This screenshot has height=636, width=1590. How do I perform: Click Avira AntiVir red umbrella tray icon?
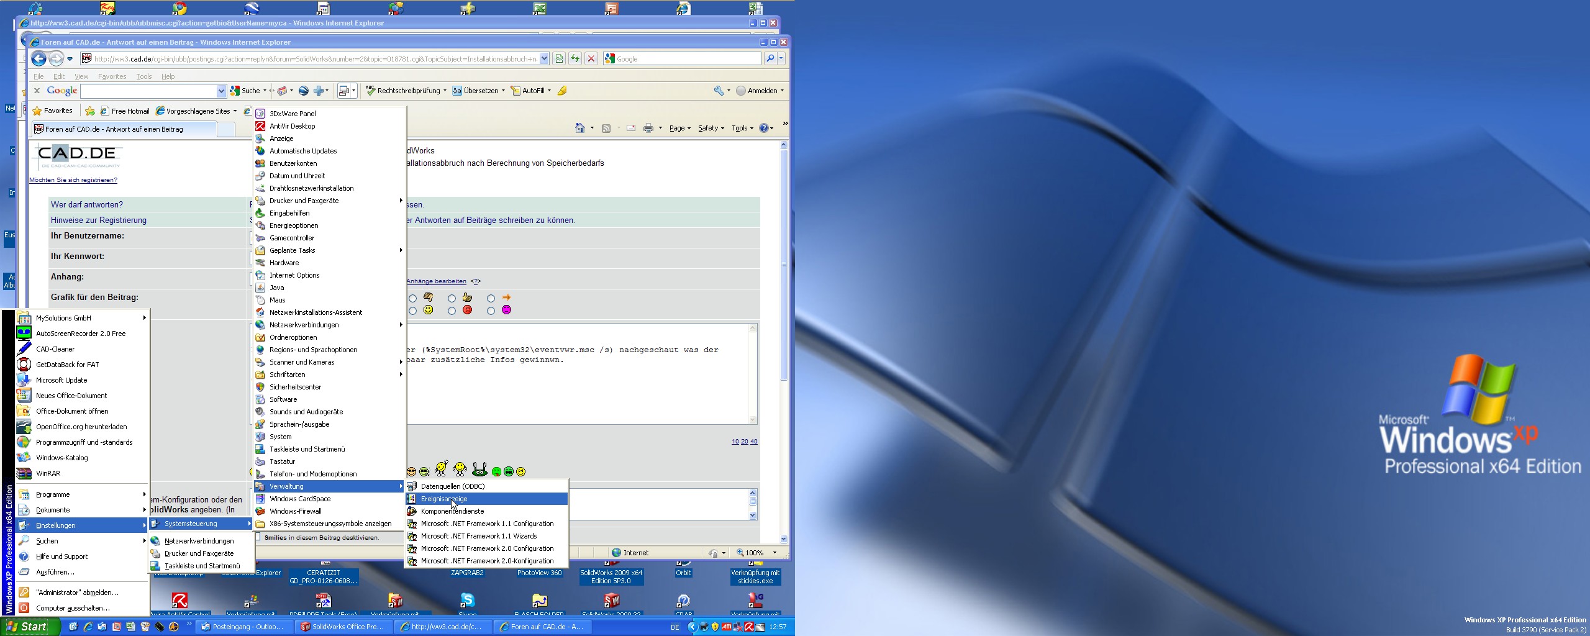(749, 627)
